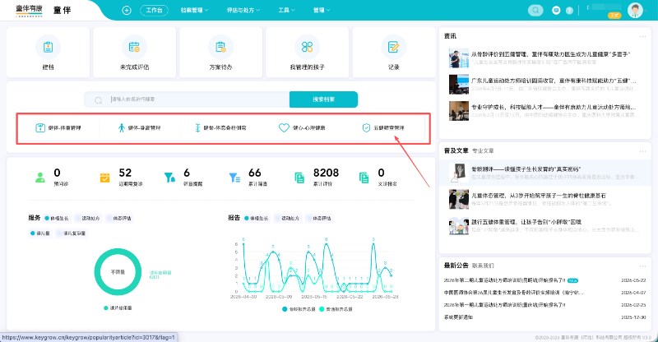Expand the 档案管理 dropdown menu

[x=194, y=11]
